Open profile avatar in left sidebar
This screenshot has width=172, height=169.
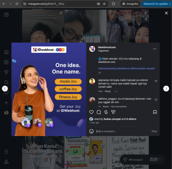coord(6,113)
